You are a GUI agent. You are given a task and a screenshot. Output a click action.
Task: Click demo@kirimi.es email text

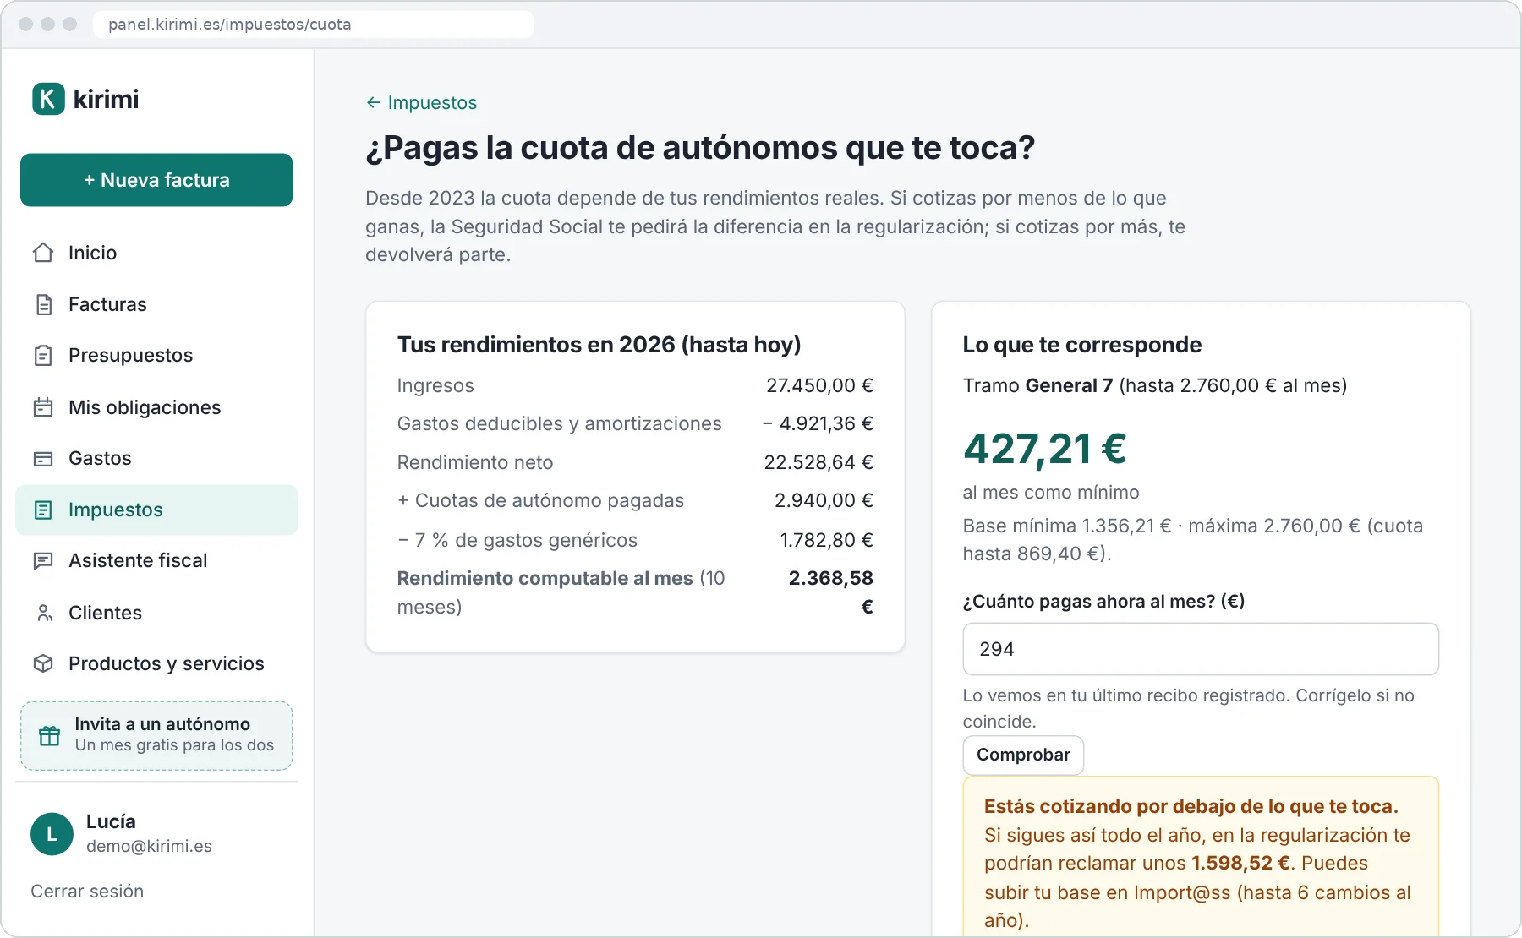[x=149, y=846]
